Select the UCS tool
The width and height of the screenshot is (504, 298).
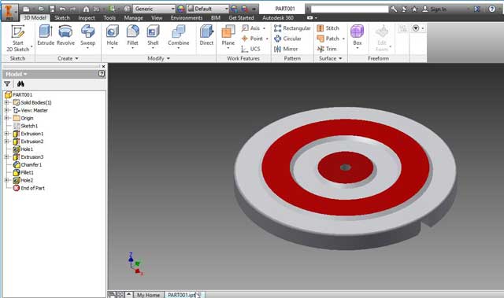250,49
